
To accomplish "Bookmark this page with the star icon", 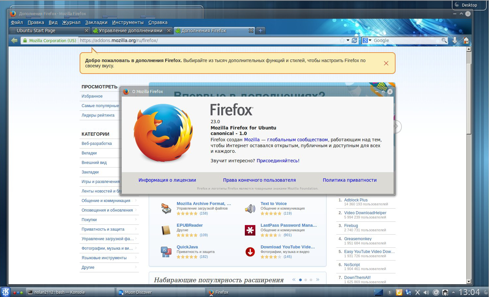I will tap(342, 40).
